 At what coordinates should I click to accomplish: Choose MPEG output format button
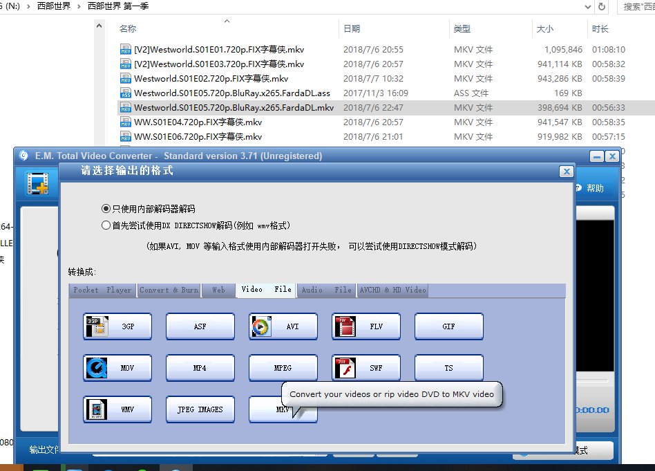[283, 368]
